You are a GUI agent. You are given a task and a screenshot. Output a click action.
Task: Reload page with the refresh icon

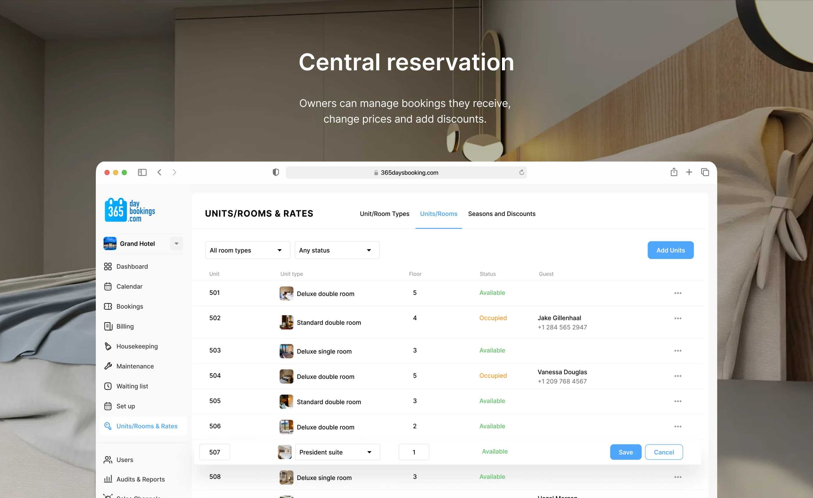coord(521,172)
